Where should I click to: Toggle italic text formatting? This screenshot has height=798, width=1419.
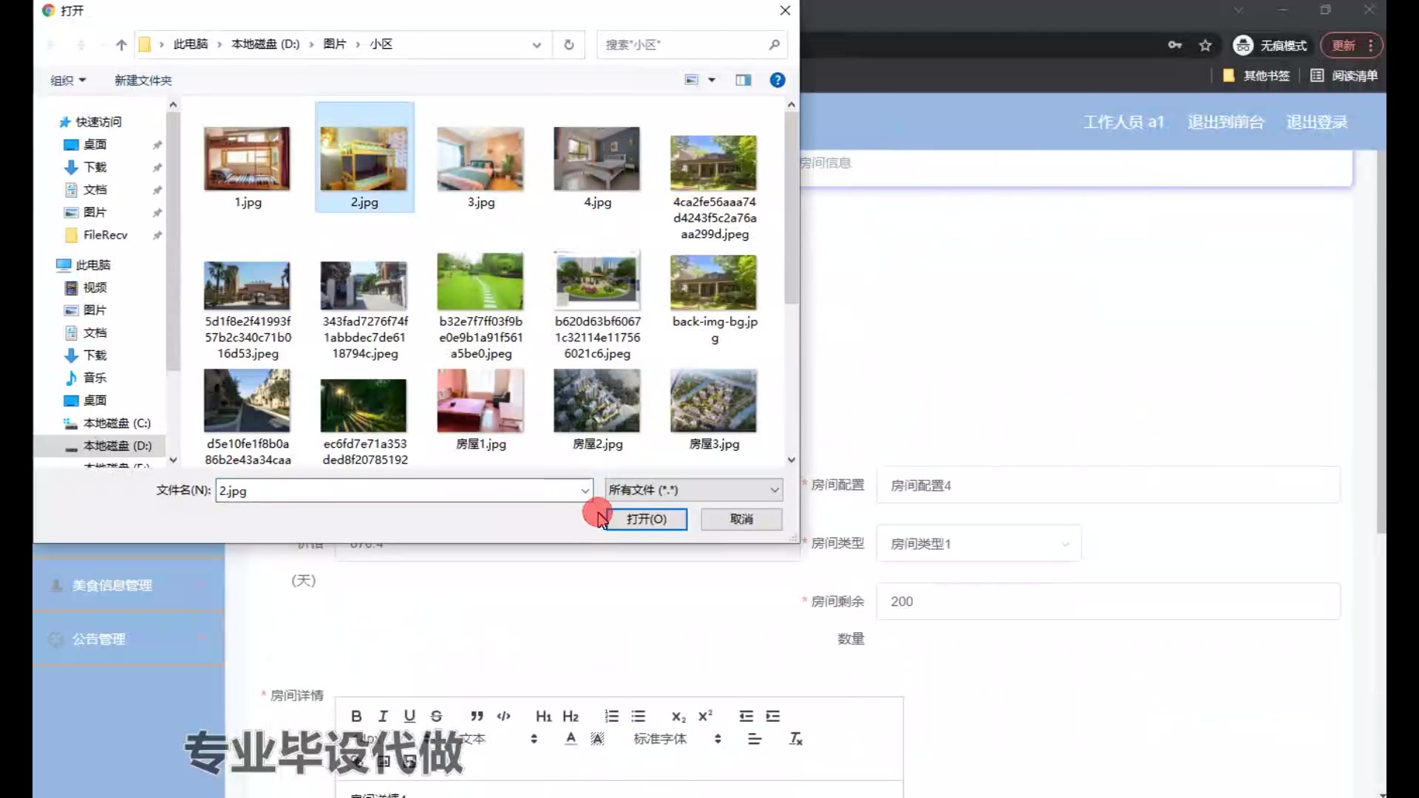383,716
